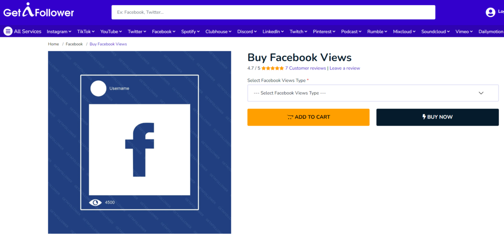Image resolution: width=504 pixels, height=240 pixels.
Task: Expand the Facebook nav menu
Action: click(164, 31)
